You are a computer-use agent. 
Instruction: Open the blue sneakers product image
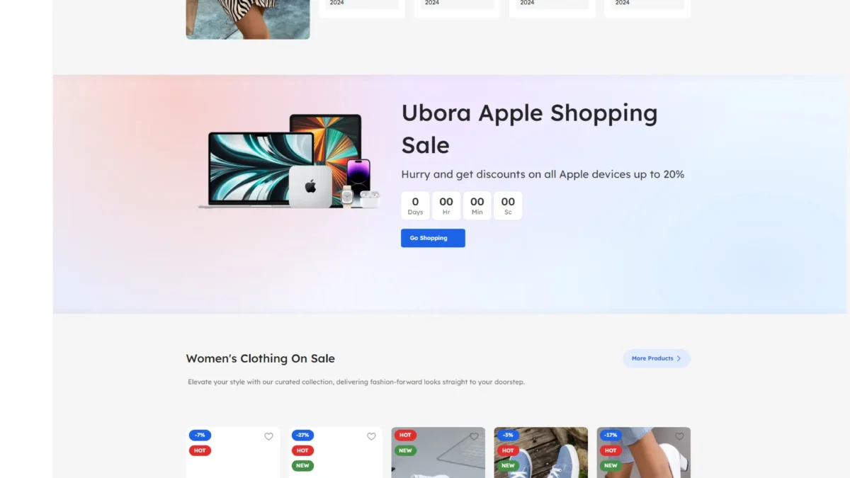click(x=541, y=453)
